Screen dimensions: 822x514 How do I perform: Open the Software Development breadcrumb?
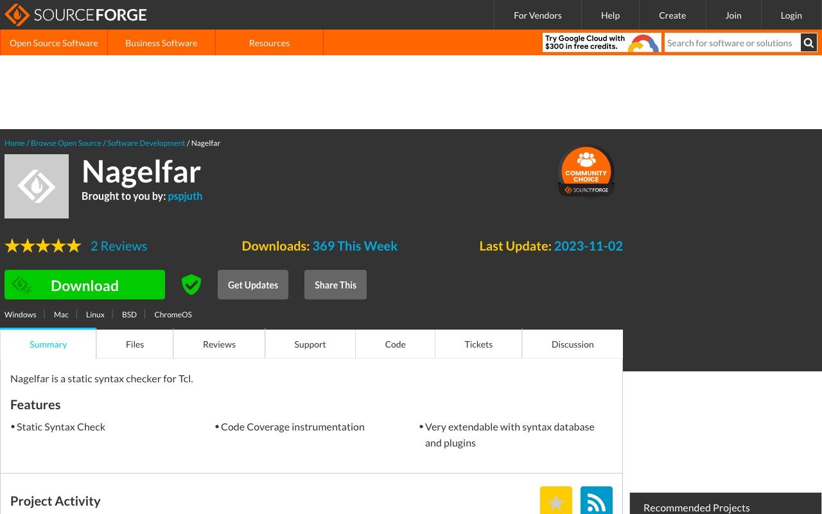(x=146, y=143)
